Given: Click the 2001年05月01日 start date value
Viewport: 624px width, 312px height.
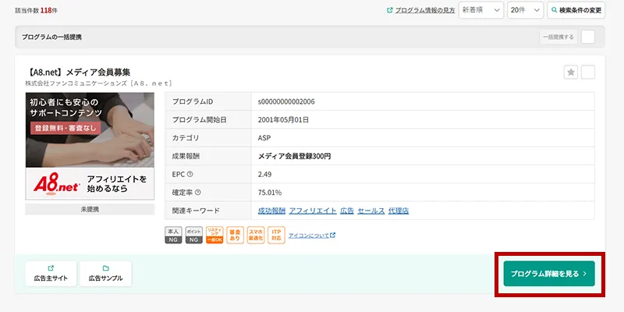Looking at the screenshot, I should coord(283,120).
